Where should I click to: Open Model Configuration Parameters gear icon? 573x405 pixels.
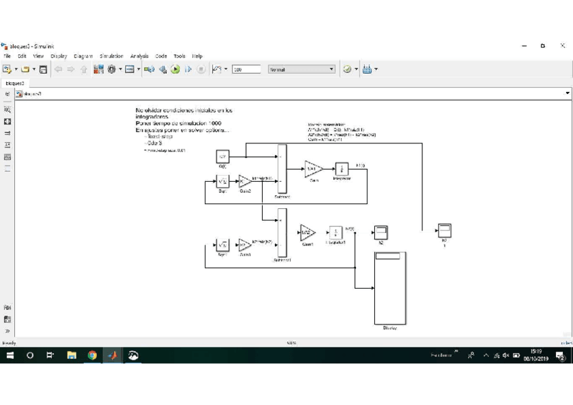(x=111, y=69)
